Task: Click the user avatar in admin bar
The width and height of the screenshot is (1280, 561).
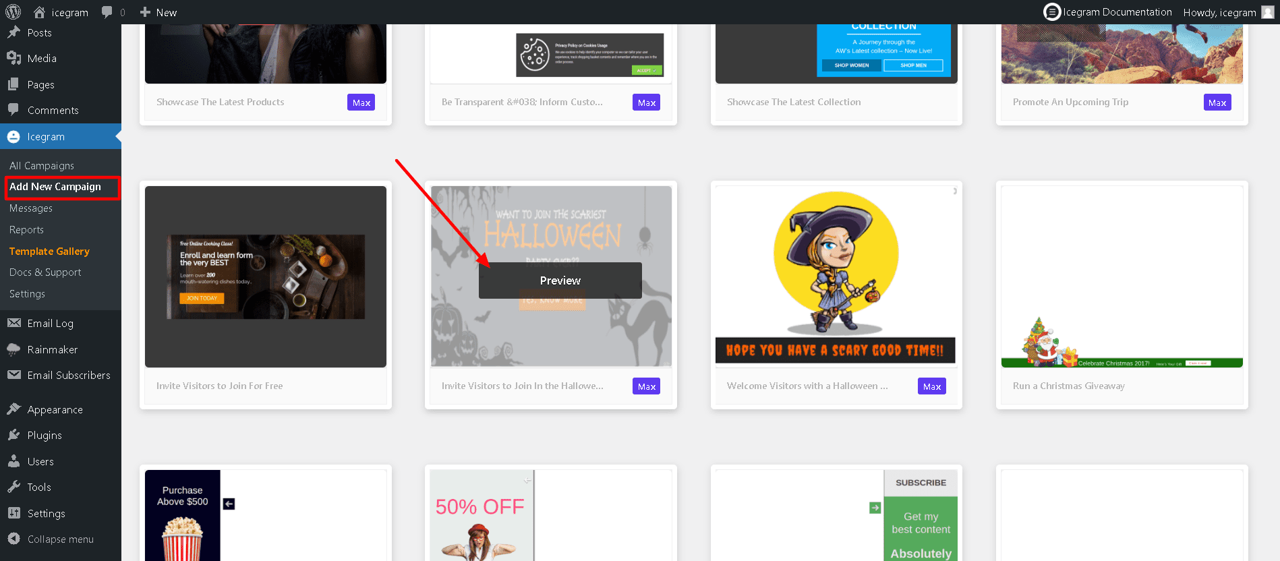Action: pos(1268,12)
